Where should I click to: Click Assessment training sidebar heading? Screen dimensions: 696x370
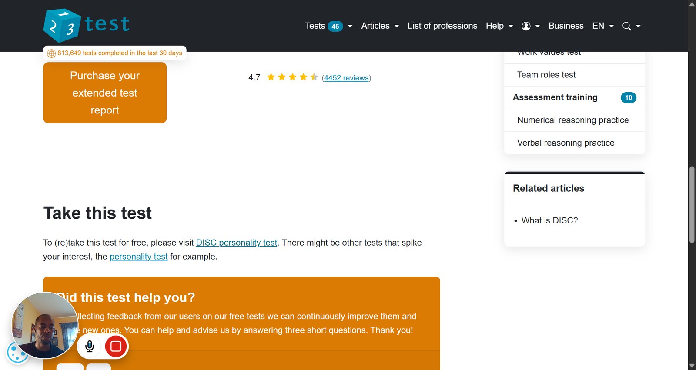pyautogui.click(x=555, y=97)
